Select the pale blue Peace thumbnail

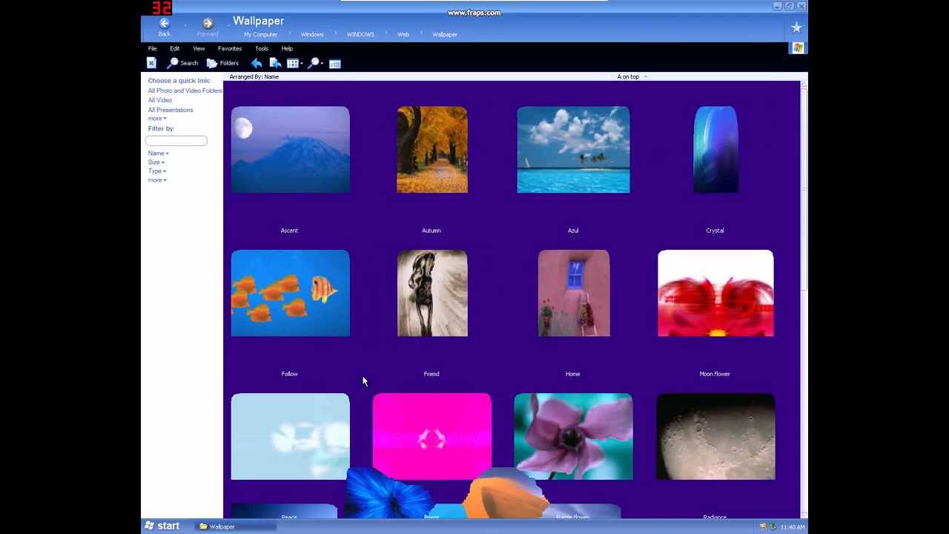tap(290, 437)
